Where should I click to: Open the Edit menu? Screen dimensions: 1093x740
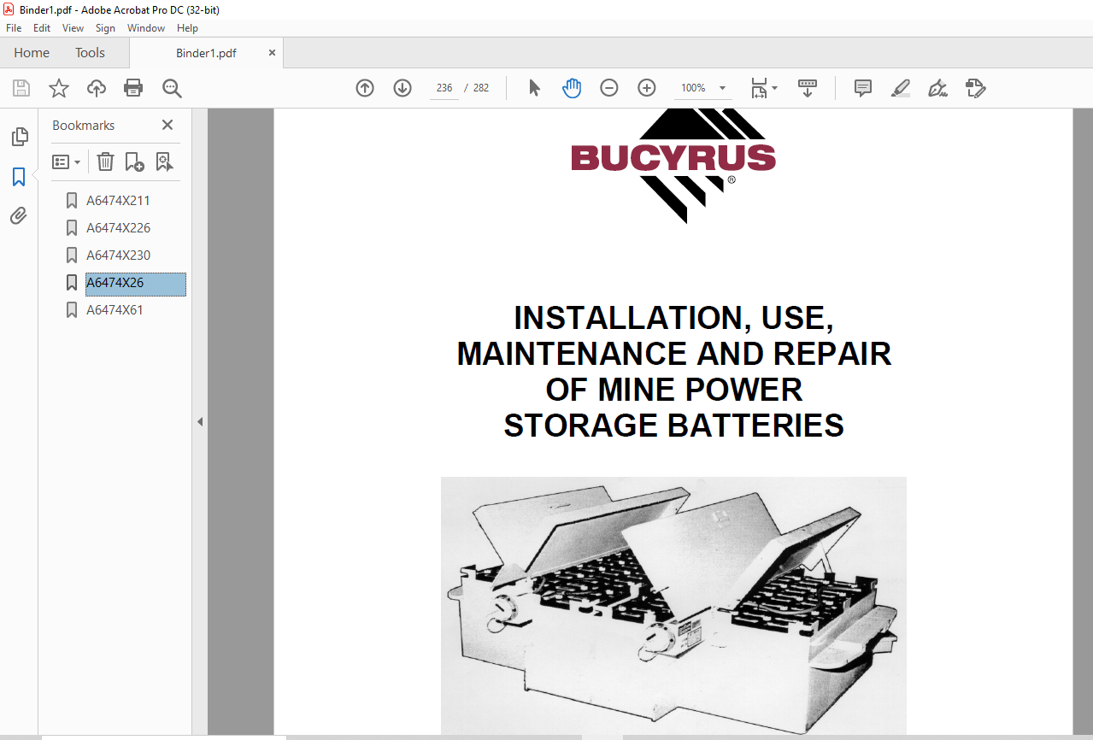point(42,28)
